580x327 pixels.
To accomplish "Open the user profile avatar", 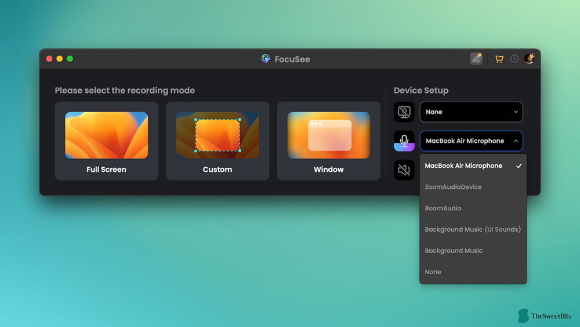I will [530, 59].
